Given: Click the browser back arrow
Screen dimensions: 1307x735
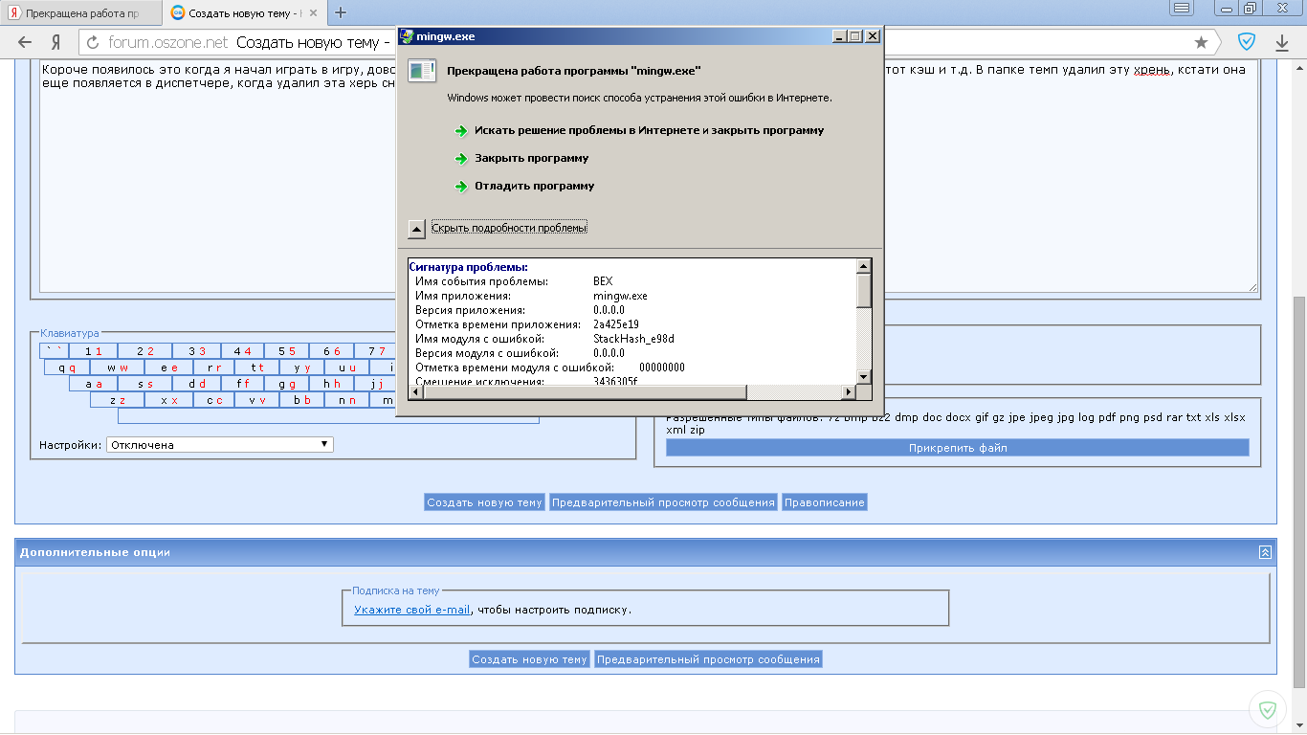Looking at the screenshot, I should pyautogui.click(x=25, y=42).
